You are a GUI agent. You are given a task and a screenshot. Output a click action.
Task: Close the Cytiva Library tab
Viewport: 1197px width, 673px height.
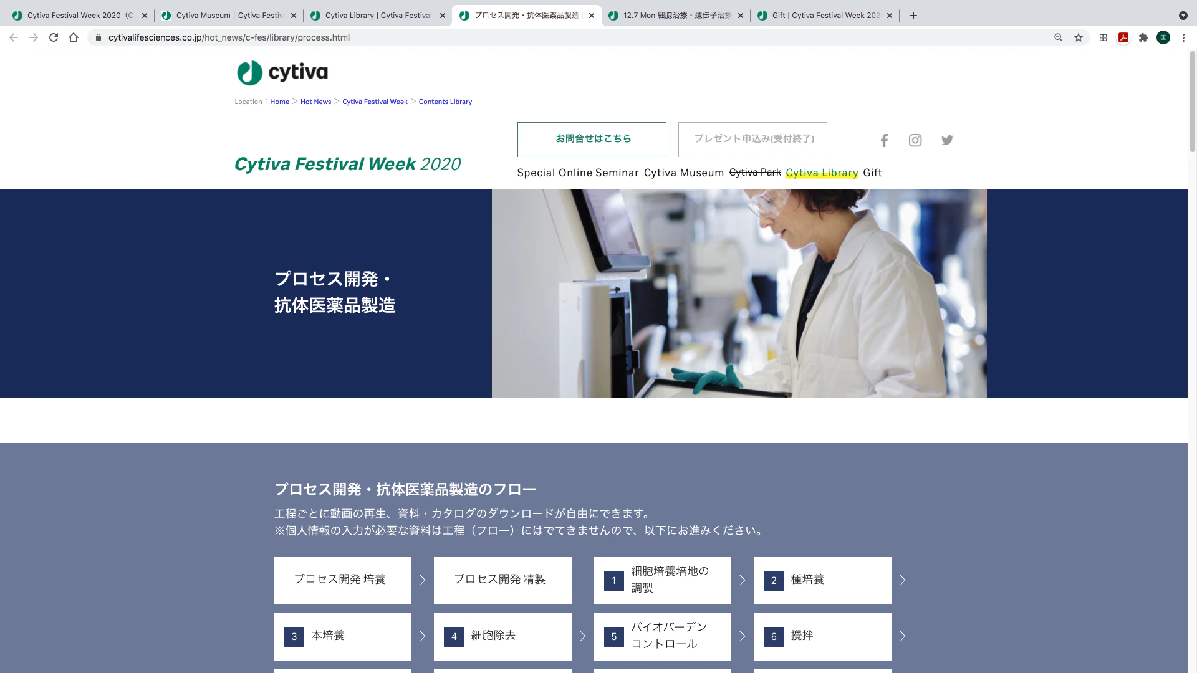(x=443, y=16)
